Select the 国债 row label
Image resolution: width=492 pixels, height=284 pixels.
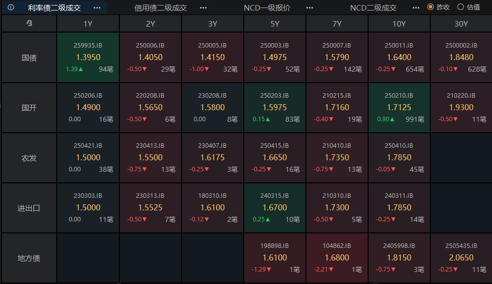point(29,58)
